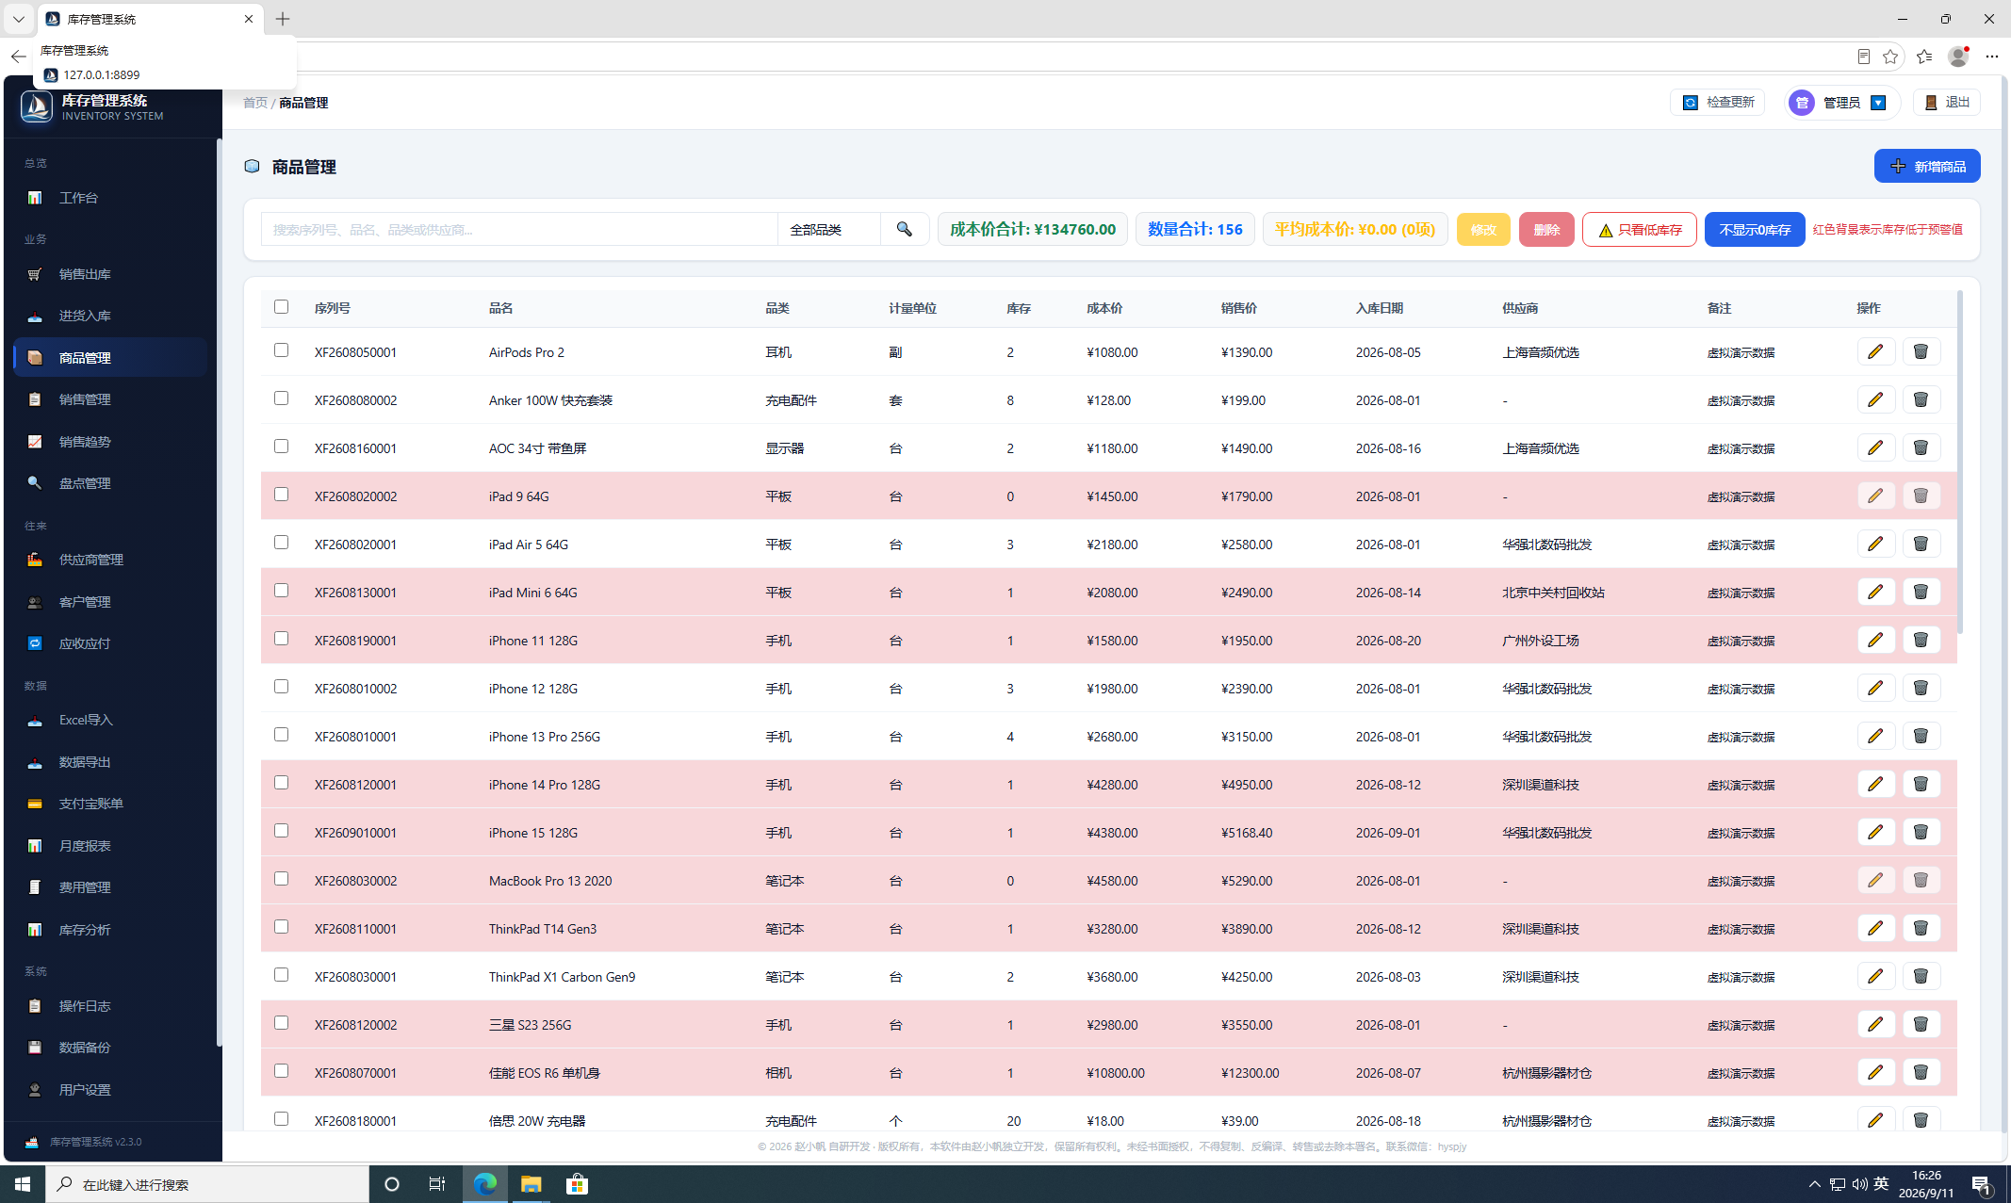The image size is (2011, 1203).
Task: Edit the ThinkPad X1 Carbon Gen9 entry
Action: coord(1875,976)
